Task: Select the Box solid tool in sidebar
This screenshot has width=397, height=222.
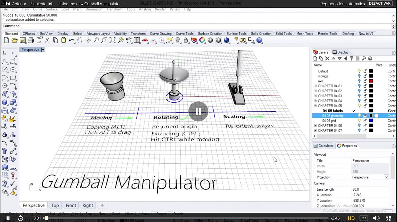Action: pos(5,102)
